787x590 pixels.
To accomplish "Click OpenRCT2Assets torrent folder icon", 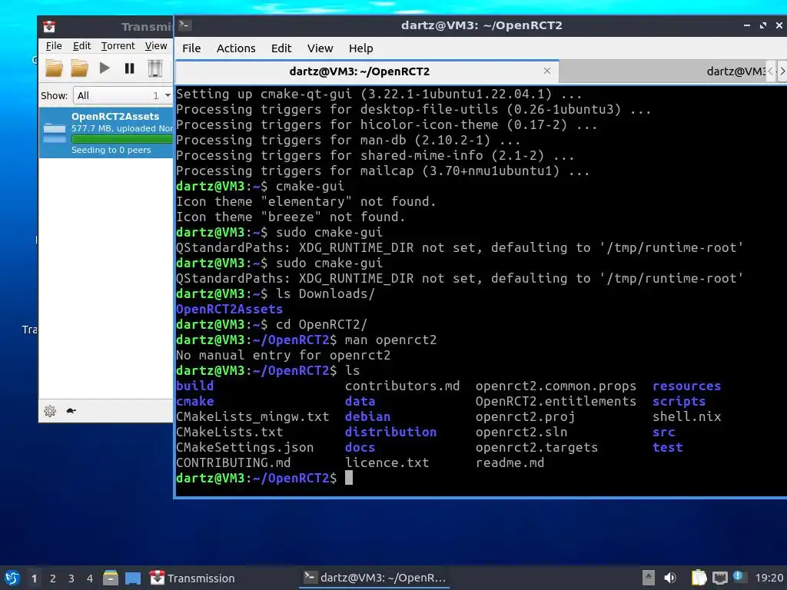I will [x=55, y=133].
